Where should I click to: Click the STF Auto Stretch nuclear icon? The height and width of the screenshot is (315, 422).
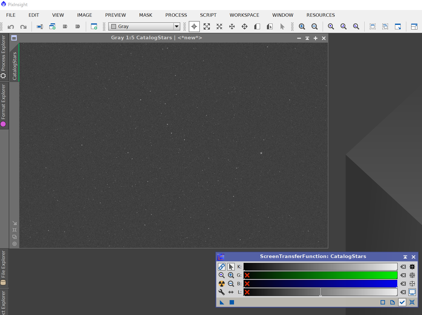[222, 284]
